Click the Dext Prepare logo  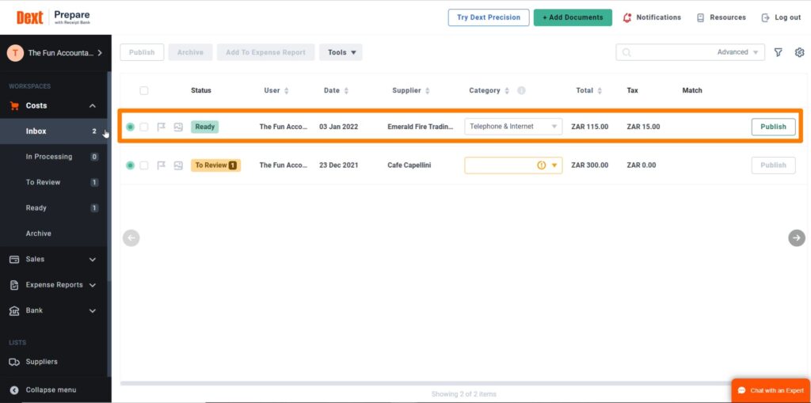click(x=55, y=17)
